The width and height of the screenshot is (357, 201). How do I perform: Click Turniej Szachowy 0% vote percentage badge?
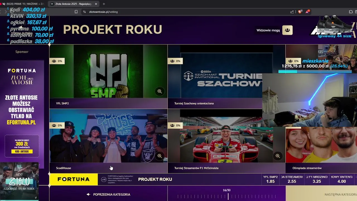pyautogui.click(x=175, y=61)
